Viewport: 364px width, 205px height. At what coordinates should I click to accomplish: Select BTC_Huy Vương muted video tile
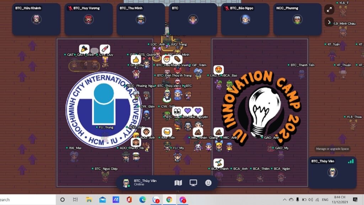click(x=89, y=19)
